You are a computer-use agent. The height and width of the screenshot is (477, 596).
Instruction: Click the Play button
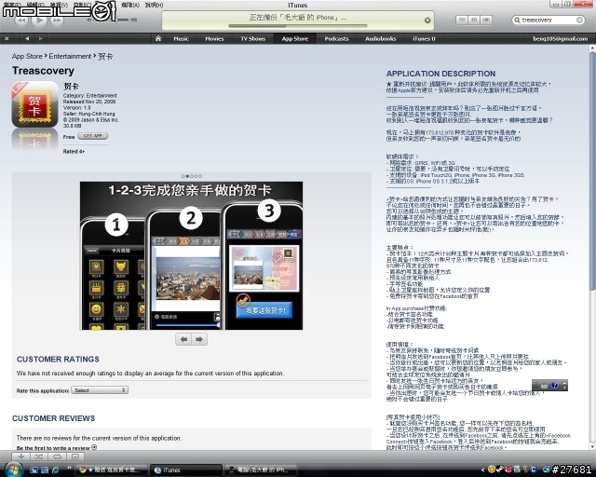point(39,20)
